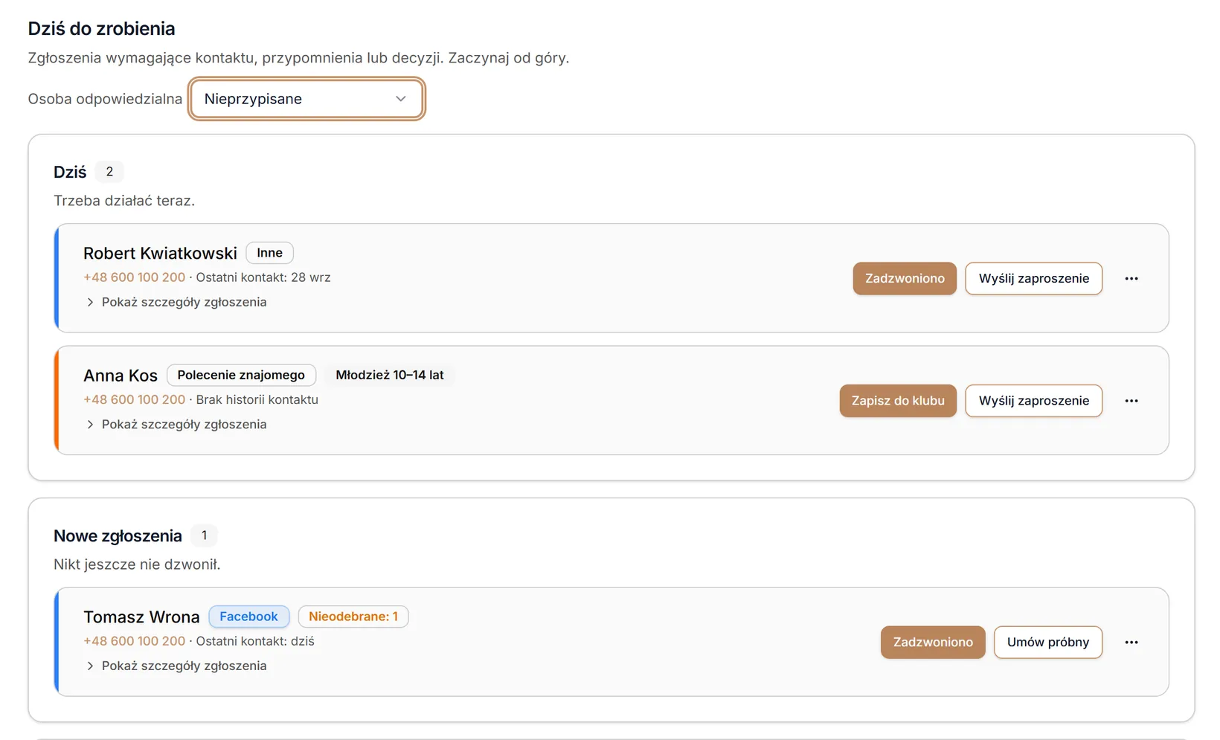Expand Anna Kos's zgłoszenia details
The image size is (1220, 740).
(x=176, y=424)
